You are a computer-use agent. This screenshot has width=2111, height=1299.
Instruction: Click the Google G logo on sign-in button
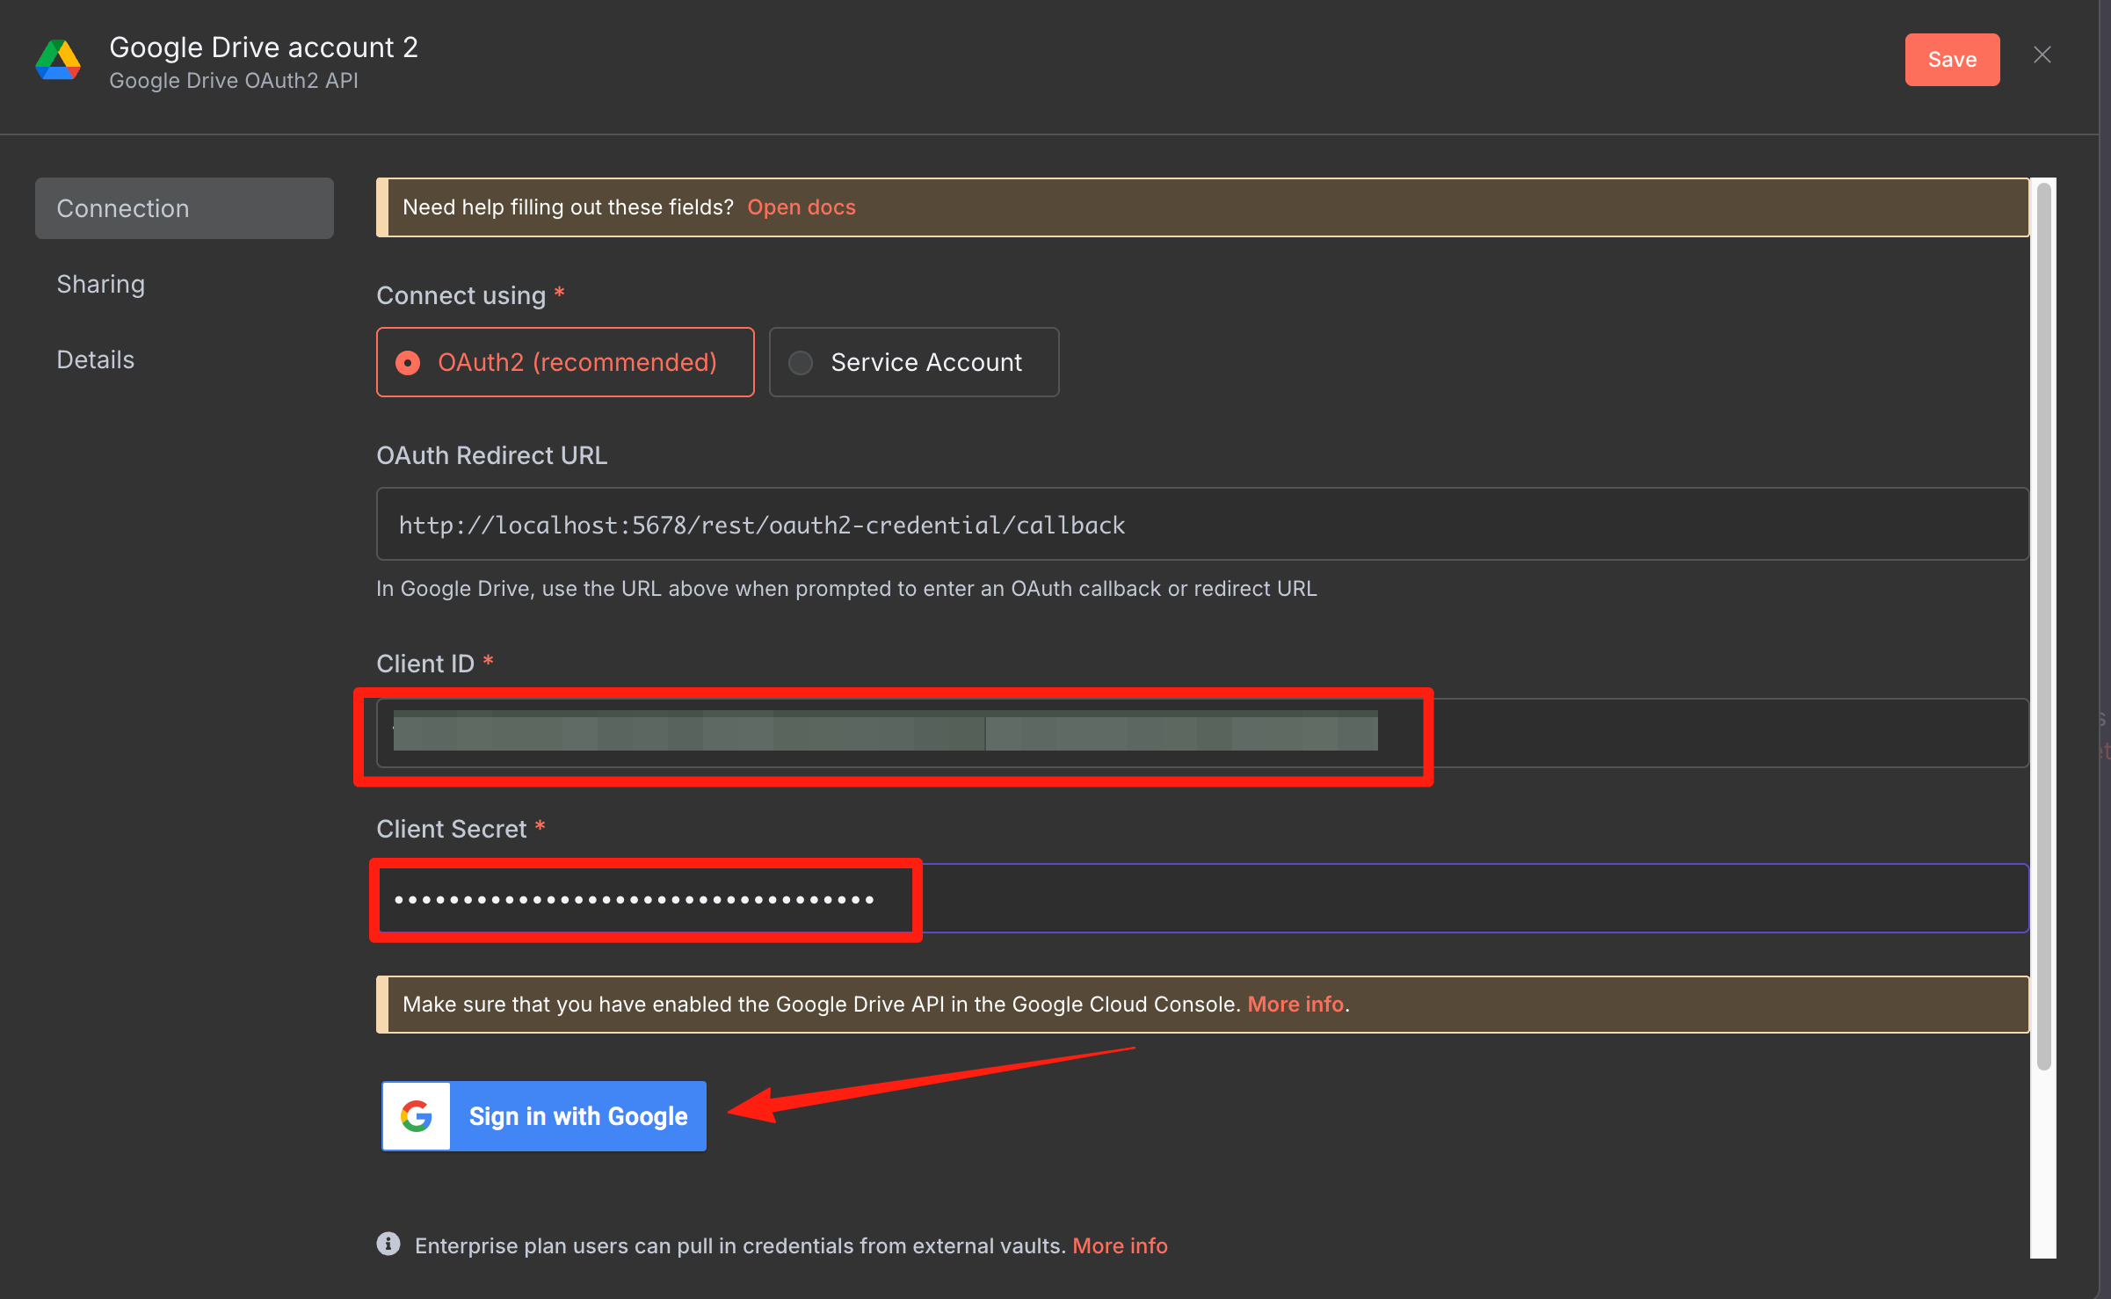pos(417,1116)
